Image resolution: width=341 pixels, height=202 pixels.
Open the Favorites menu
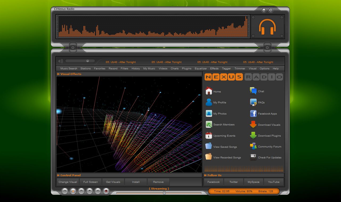(100, 69)
